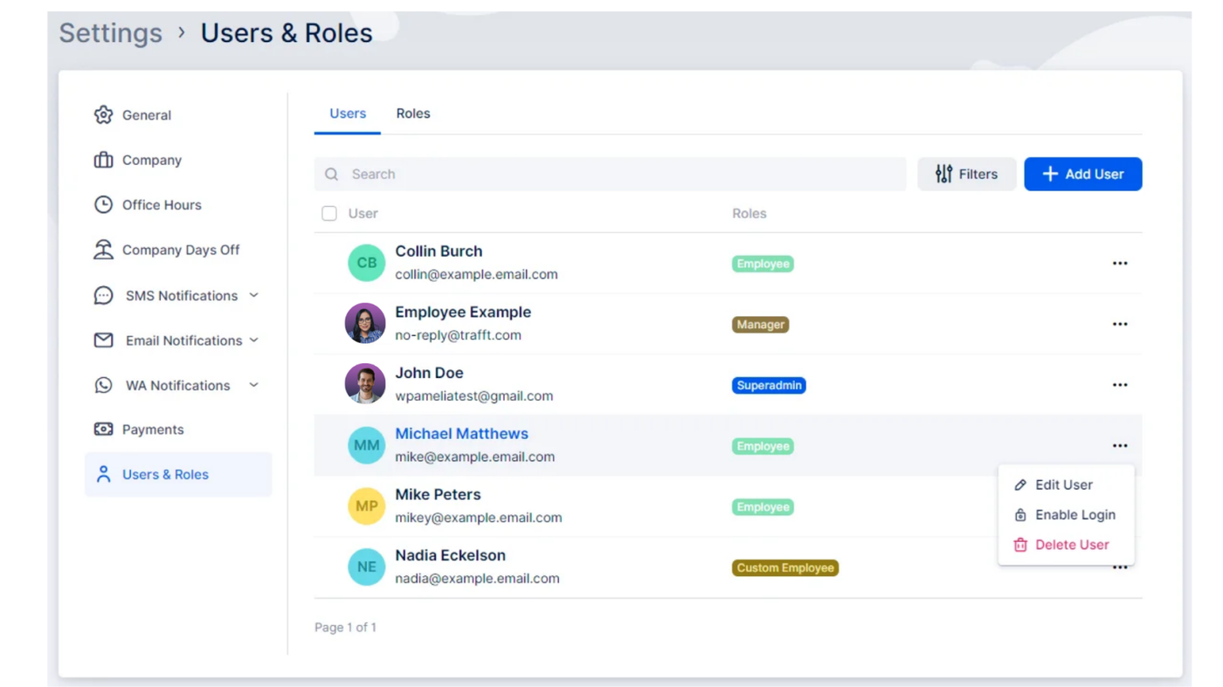Open the Filters panel button

966,174
